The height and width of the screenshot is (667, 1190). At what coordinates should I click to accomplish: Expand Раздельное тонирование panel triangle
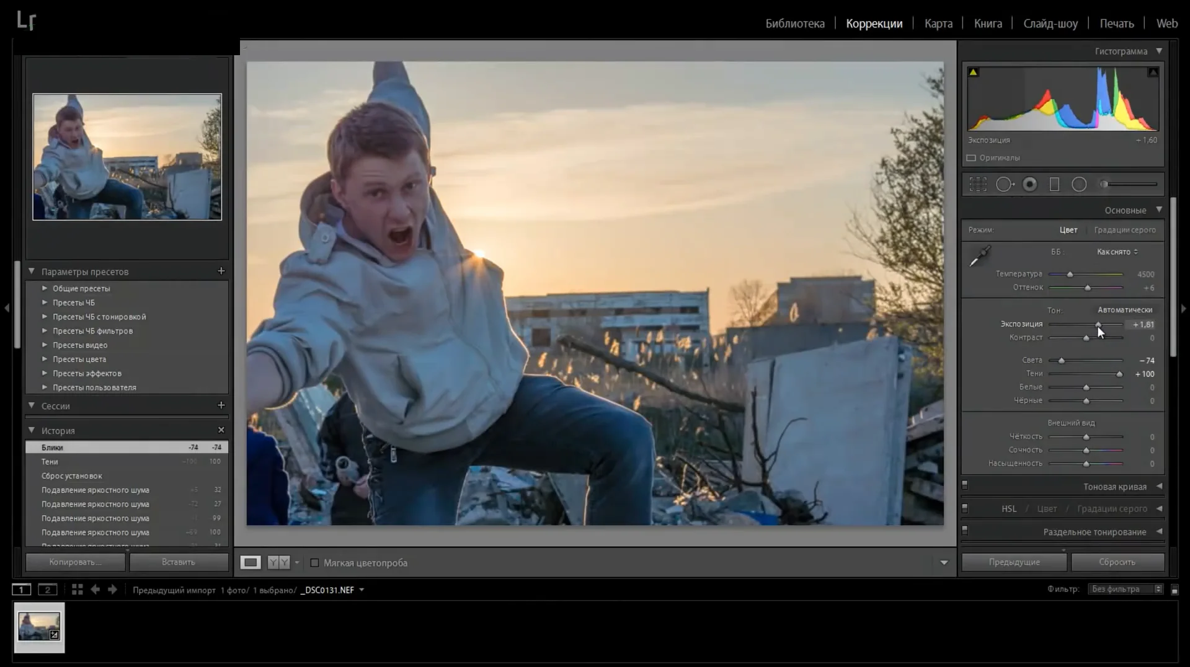click(1159, 531)
